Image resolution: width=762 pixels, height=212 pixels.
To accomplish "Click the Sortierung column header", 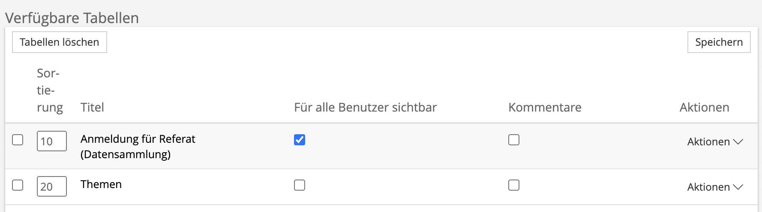I will pyautogui.click(x=49, y=91).
